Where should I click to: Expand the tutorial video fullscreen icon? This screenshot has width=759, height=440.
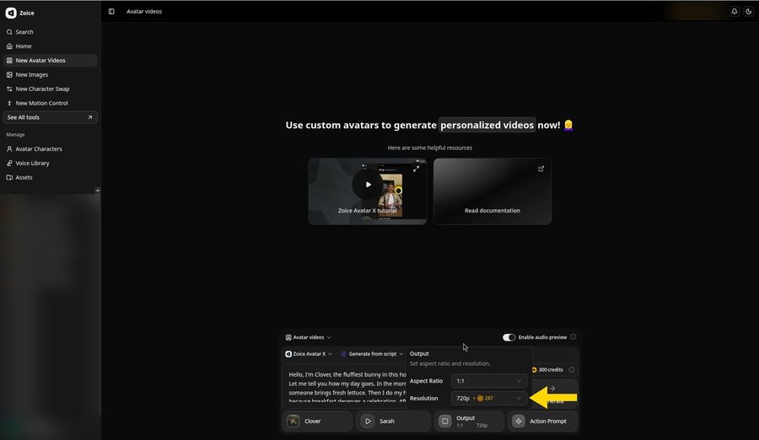click(x=417, y=169)
